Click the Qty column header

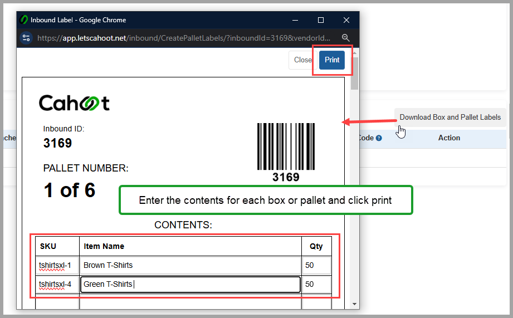point(316,246)
